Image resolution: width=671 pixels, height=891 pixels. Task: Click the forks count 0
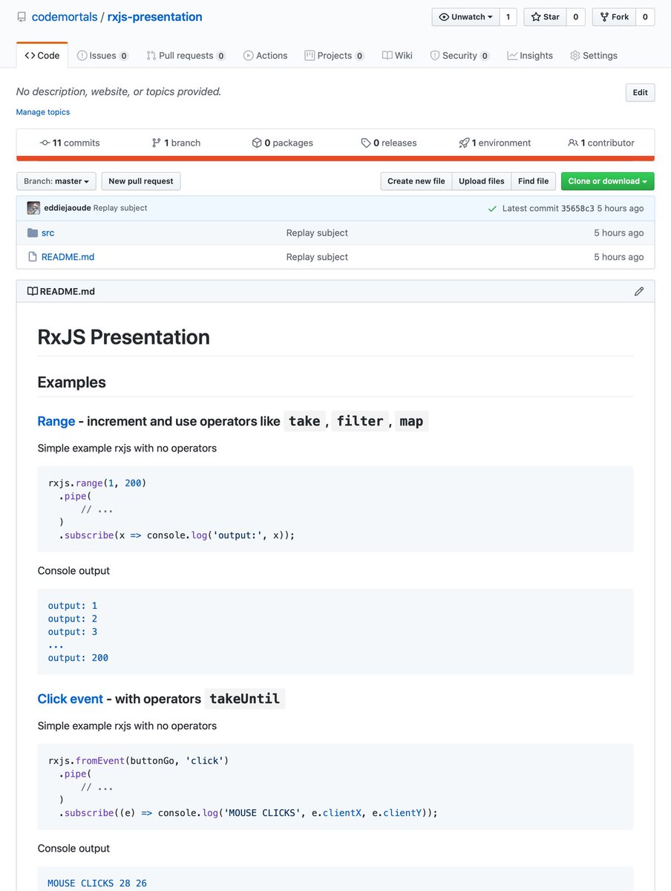(x=645, y=17)
